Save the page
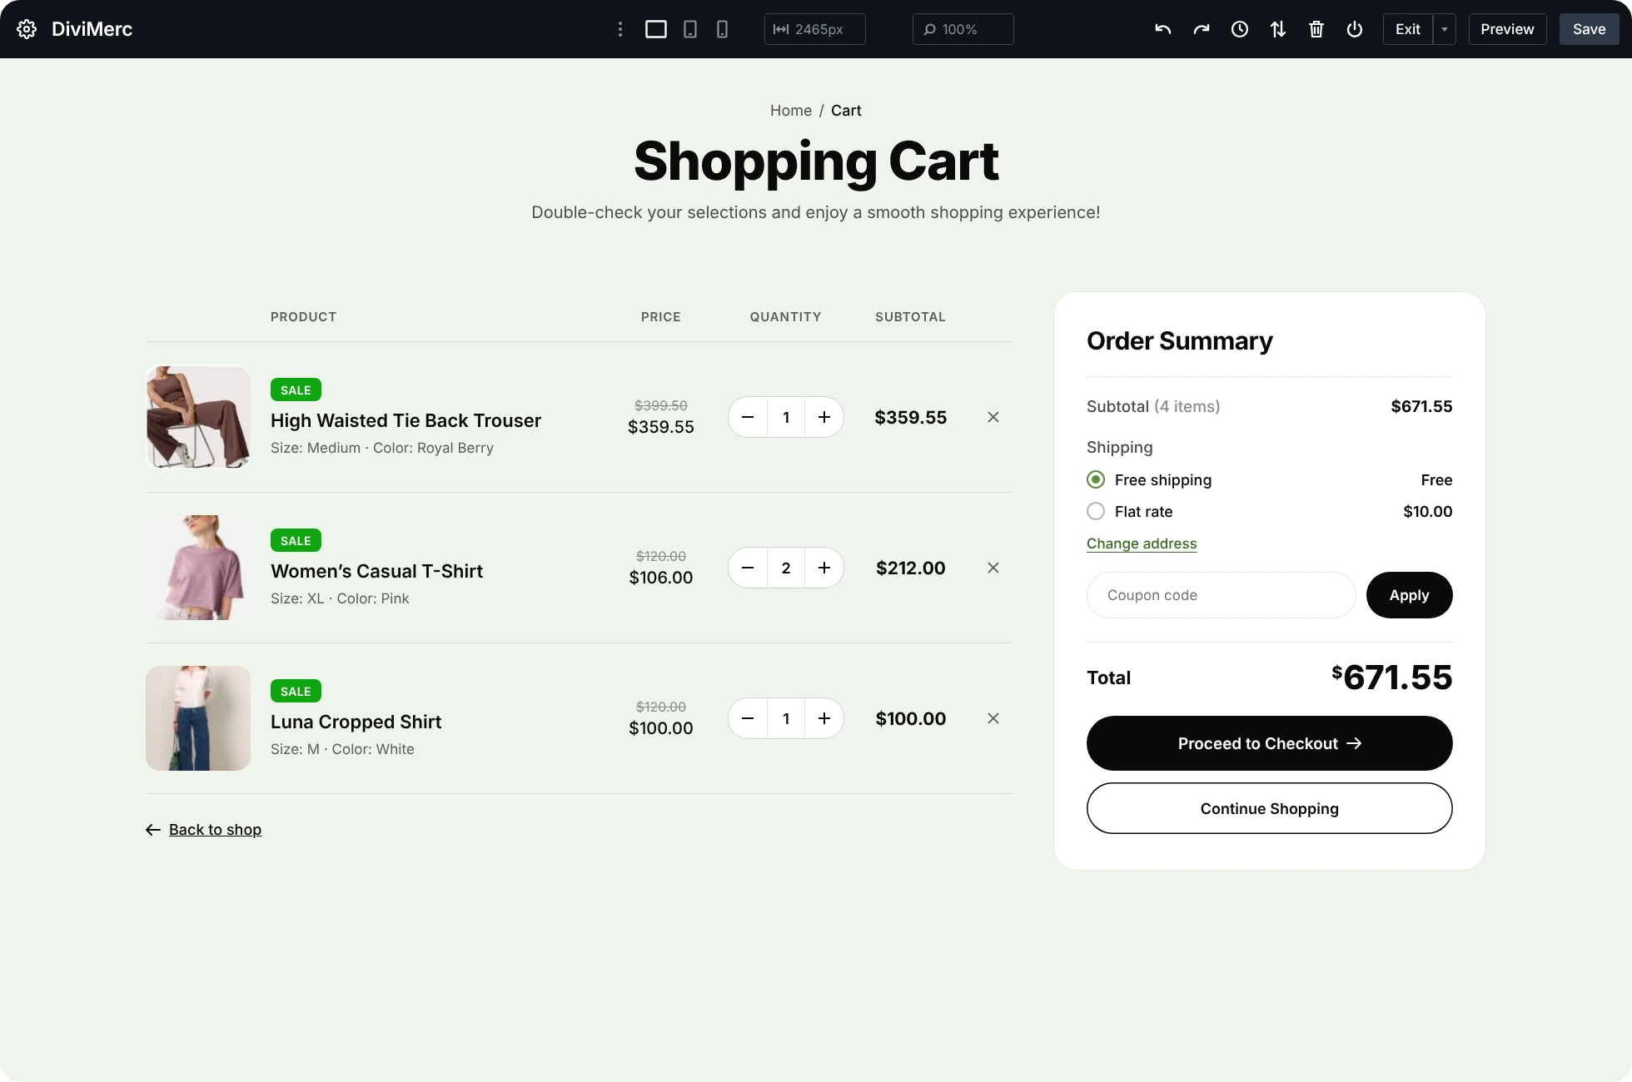 pyautogui.click(x=1589, y=29)
